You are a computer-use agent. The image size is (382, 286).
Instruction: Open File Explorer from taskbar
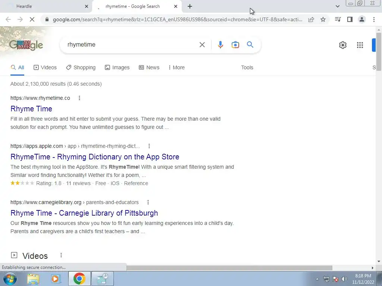(33, 279)
